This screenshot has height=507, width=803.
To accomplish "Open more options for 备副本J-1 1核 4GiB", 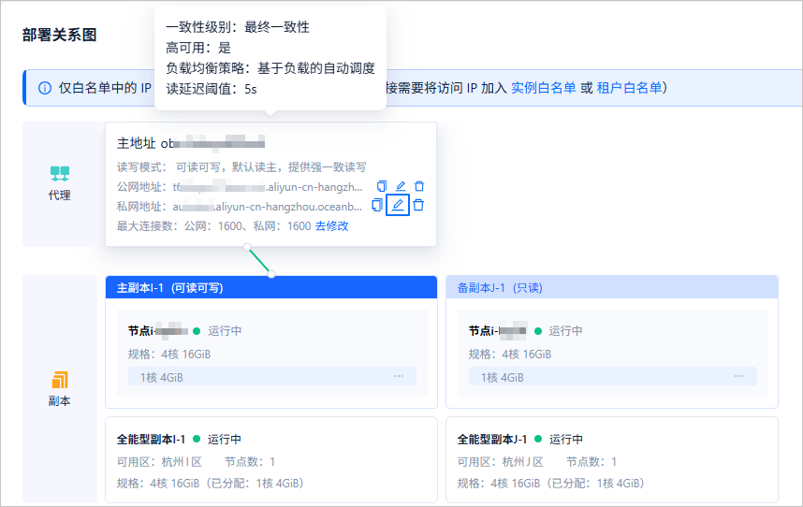I will pos(739,376).
